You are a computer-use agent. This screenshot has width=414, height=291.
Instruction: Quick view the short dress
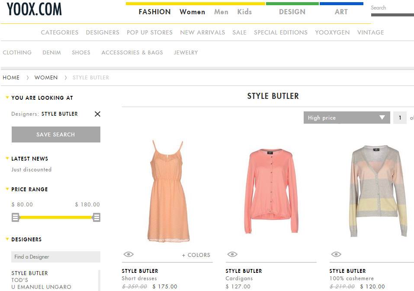(128, 254)
